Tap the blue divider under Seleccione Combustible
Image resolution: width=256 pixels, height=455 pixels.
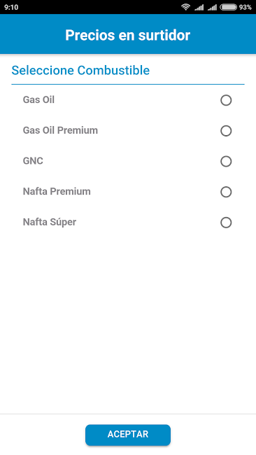click(x=128, y=85)
